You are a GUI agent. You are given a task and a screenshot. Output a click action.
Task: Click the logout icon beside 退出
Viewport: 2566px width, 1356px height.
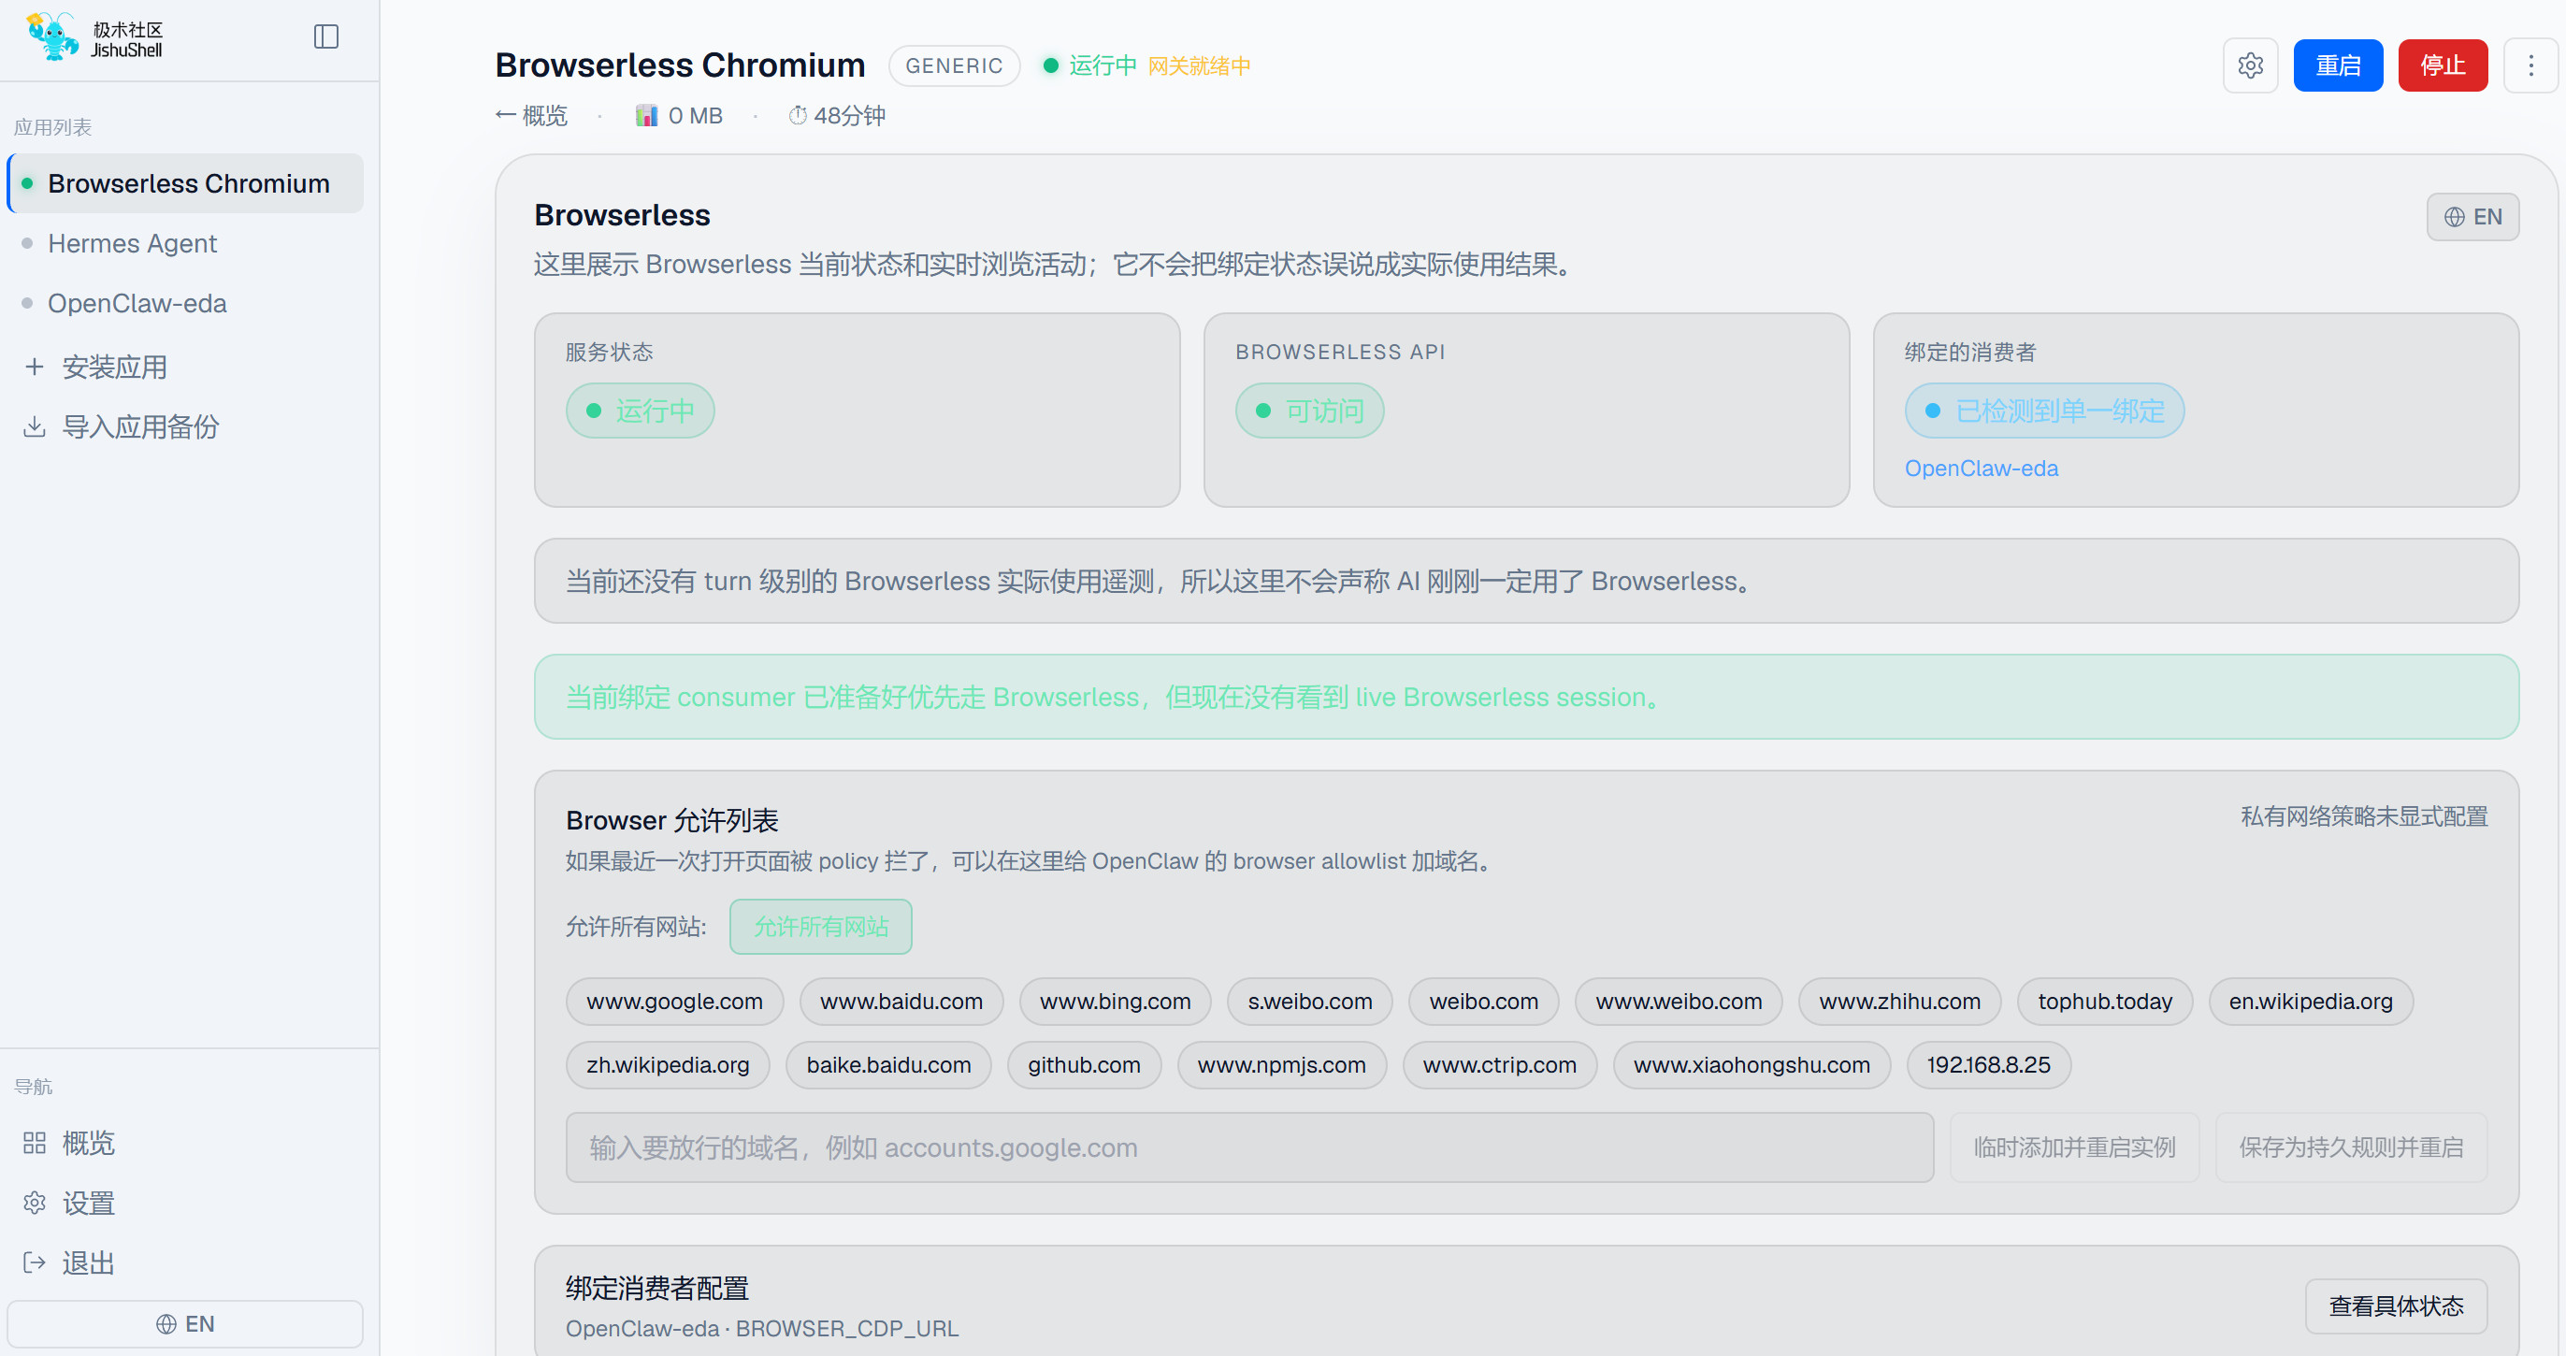click(x=35, y=1262)
